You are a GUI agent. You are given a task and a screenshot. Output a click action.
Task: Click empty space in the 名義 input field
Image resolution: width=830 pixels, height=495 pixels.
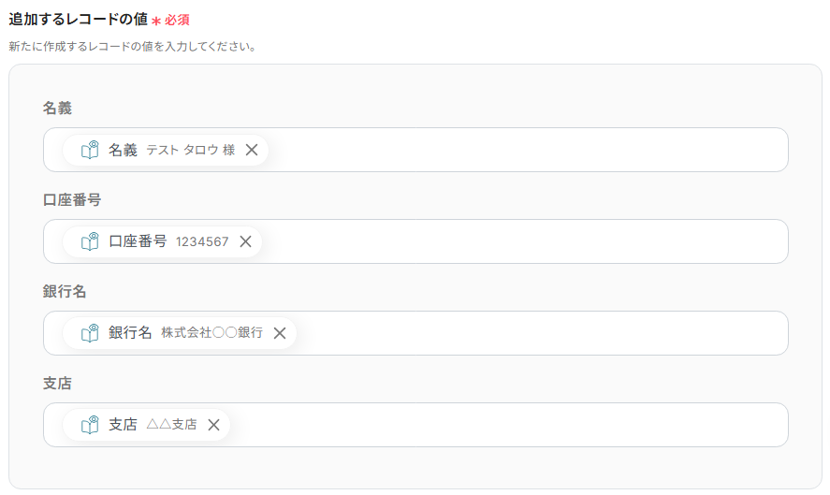527,150
